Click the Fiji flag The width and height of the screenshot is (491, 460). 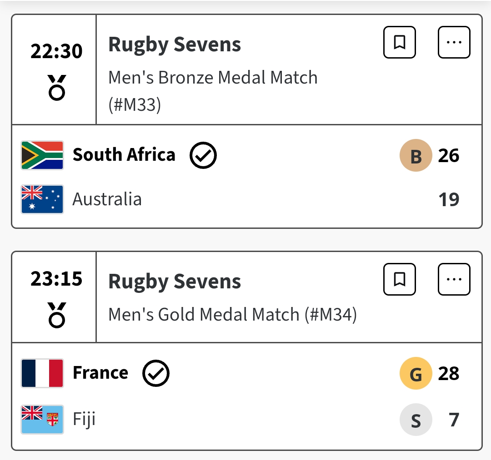[42, 419]
